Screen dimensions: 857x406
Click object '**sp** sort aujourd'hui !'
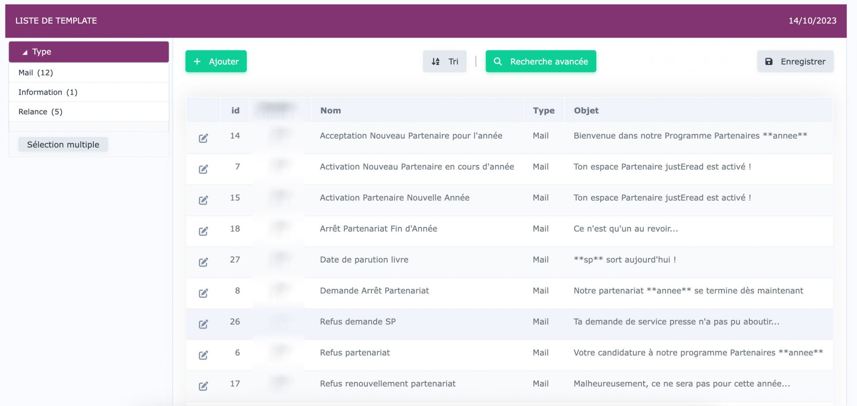[x=625, y=260]
